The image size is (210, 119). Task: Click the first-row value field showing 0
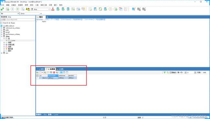click(190, 72)
